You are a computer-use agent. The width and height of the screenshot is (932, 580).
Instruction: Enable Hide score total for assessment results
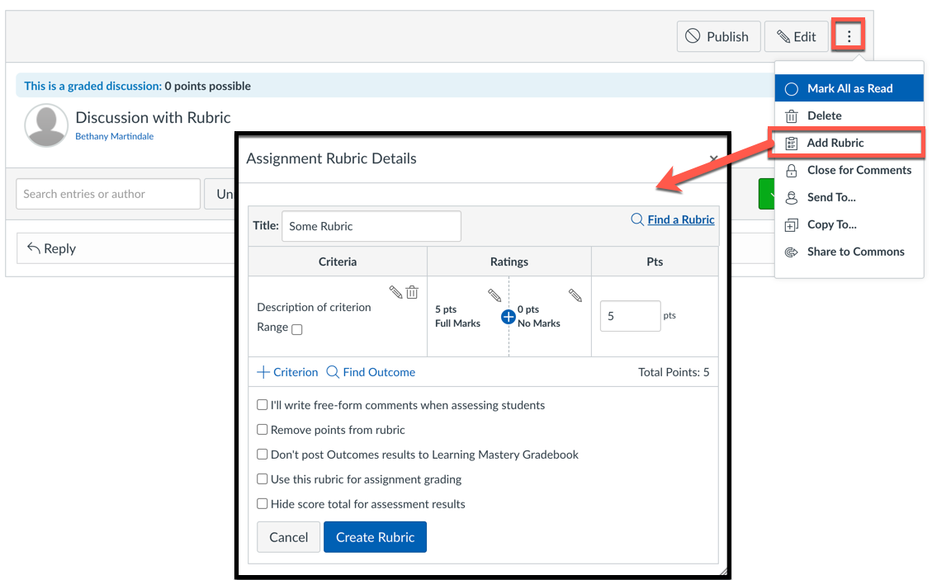[263, 504]
